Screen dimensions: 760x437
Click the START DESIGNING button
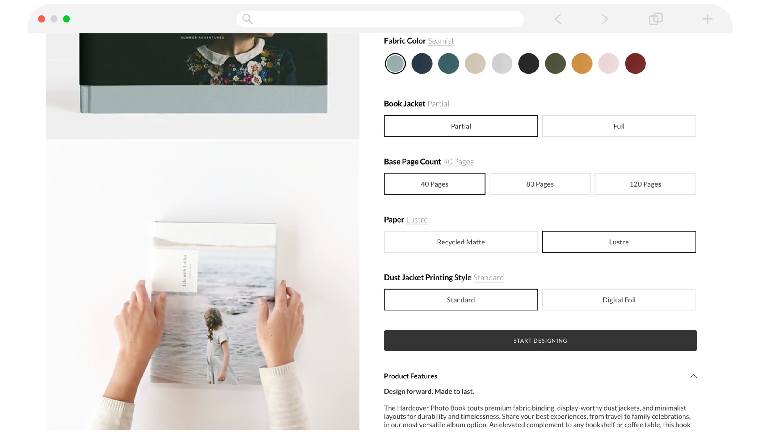point(540,341)
